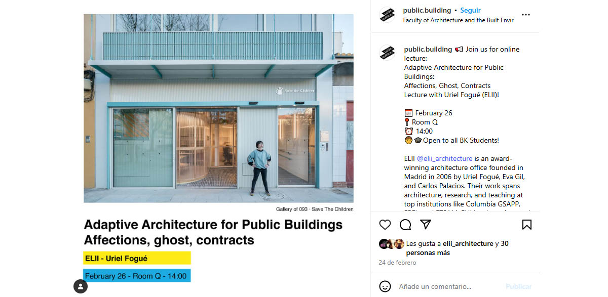Open the Faculty of Architecture location link
This screenshot has height=297, width=608.
coord(458,20)
